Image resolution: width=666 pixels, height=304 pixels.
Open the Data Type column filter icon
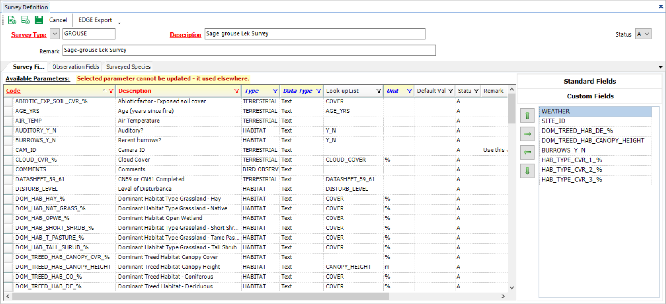(318, 91)
